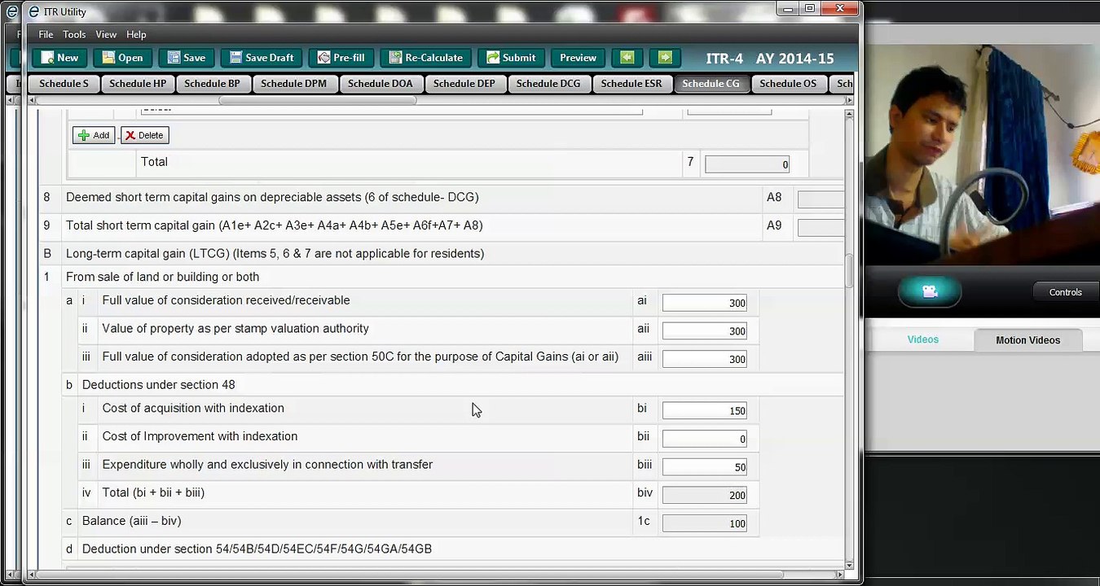Switch to Schedule HP tab
Screen dimensions: 1100x586
tap(138, 83)
